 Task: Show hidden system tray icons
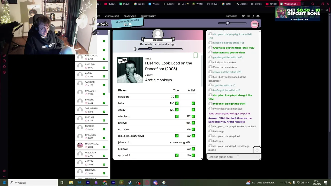[282, 183]
